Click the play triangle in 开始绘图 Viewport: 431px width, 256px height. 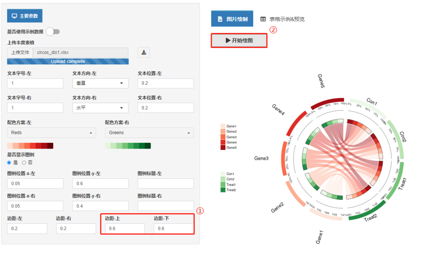click(x=228, y=40)
